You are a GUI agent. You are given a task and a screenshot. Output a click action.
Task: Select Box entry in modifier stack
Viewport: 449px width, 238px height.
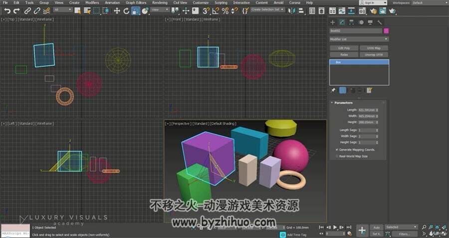[x=359, y=62]
